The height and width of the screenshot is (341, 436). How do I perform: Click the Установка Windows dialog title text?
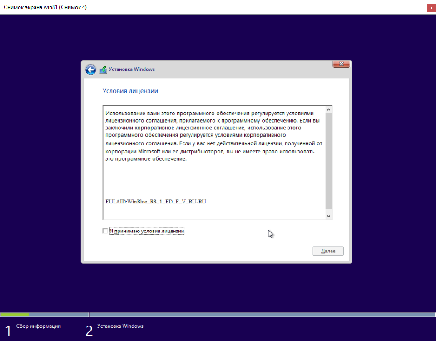coord(132,69)
